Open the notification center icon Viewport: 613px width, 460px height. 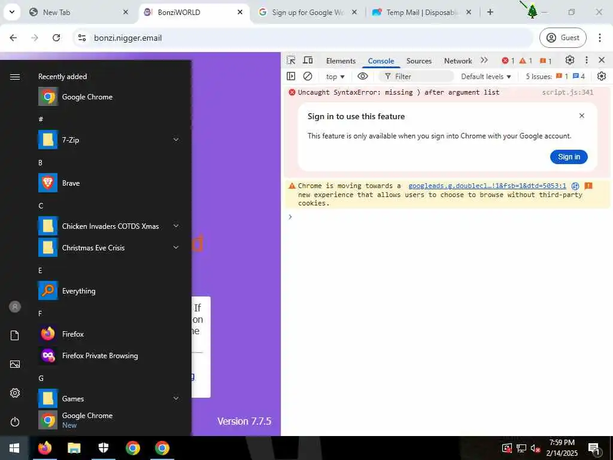coord(594,449)
